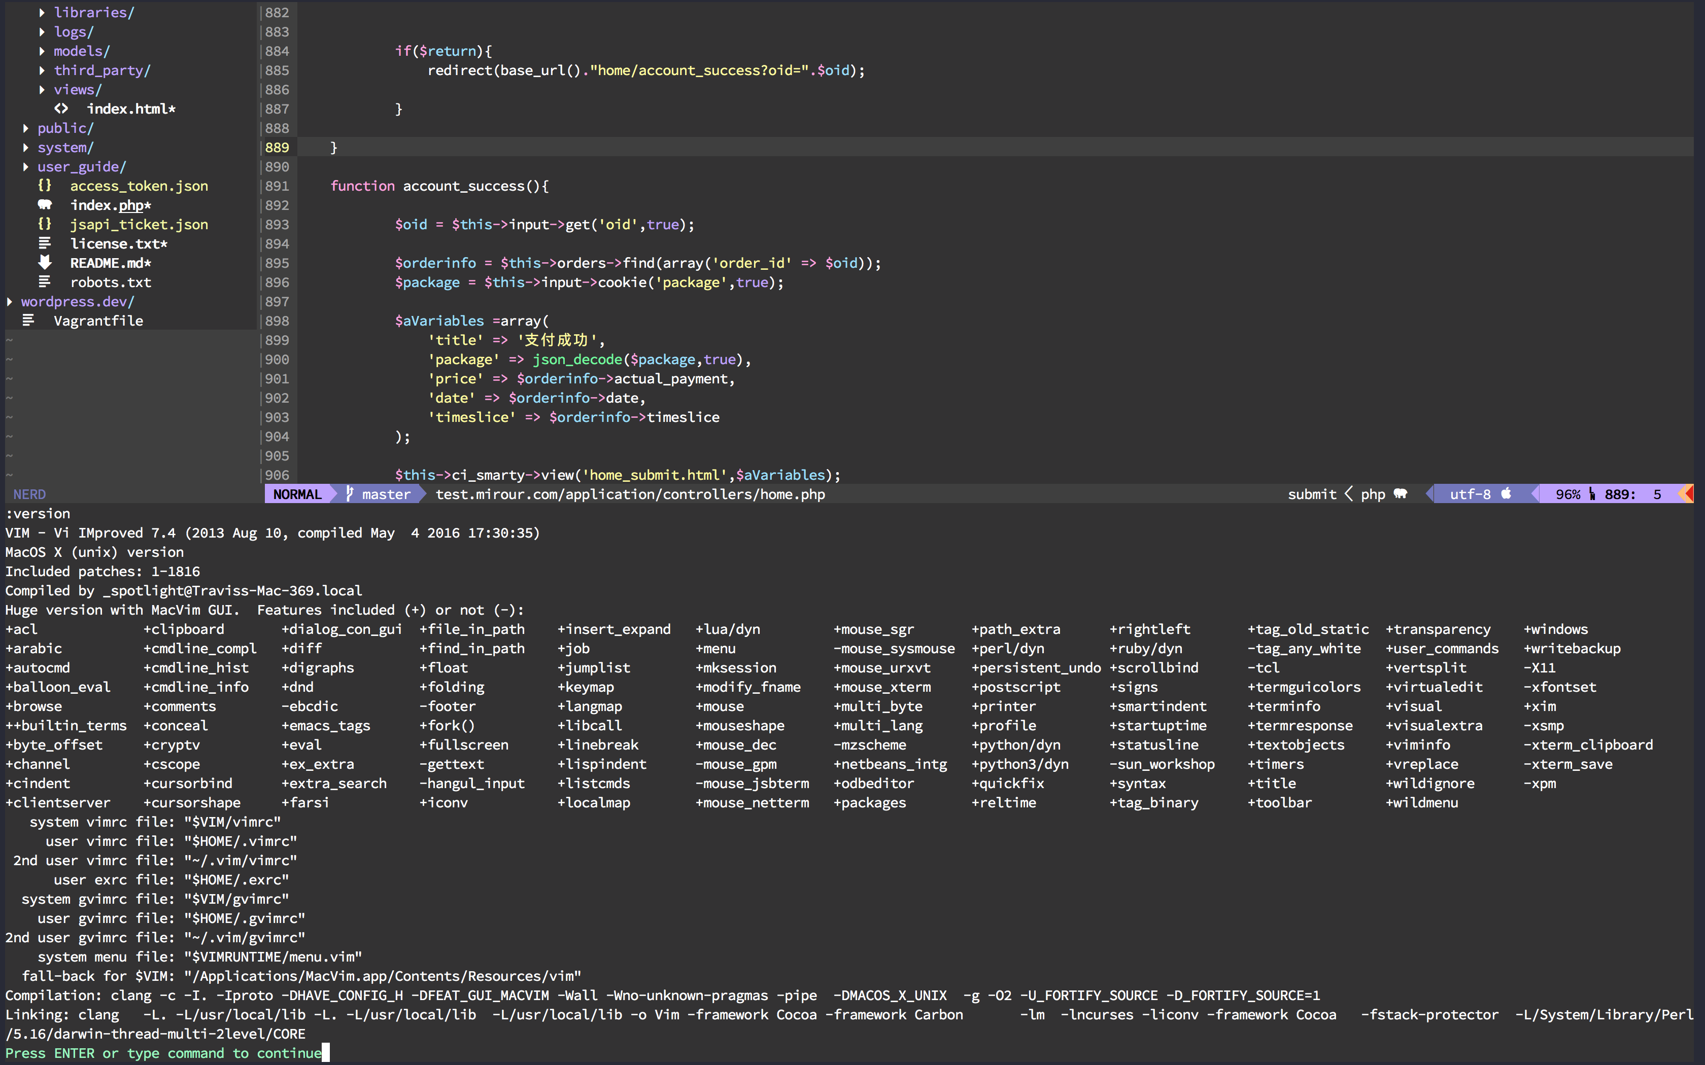Click the JSON braces icon for access_token.json
The image size is (1705, 1065).
point(45,185)
